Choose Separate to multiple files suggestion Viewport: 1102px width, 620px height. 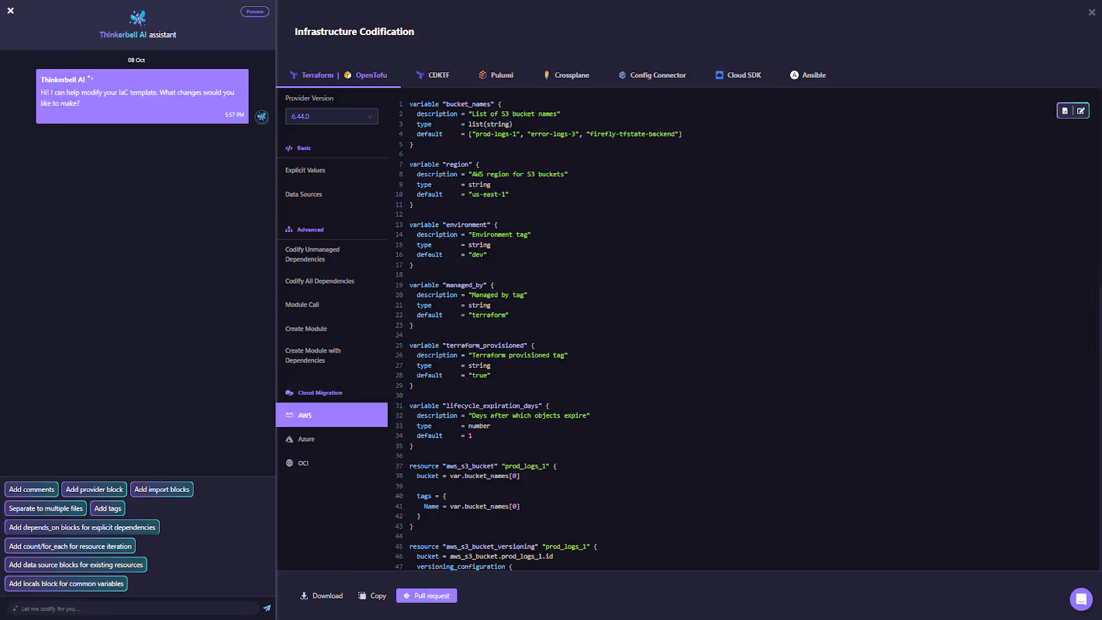pyautogui.click(x=45, y=508)
